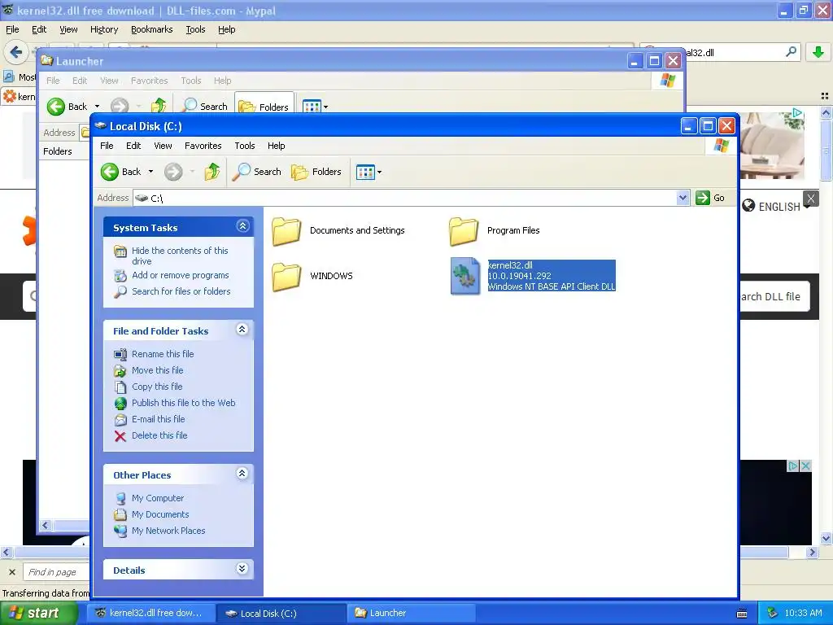Image resolution: width=833 pixels, height=625 pixels.
Task: Open the Favorites menu in Local Disk
Action: coord(203,146)
